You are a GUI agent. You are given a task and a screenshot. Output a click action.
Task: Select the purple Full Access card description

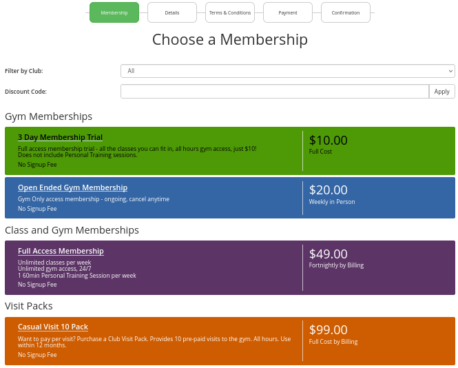pyautogui.click(x=77, y=269)
